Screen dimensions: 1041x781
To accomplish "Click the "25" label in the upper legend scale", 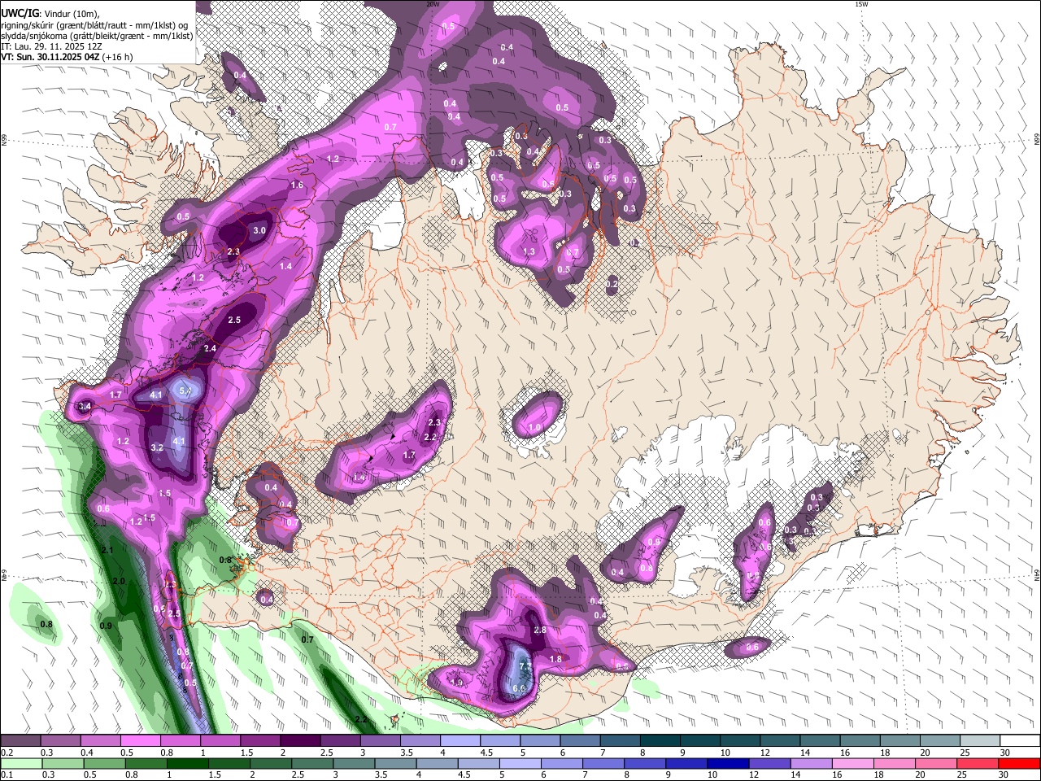I will (965, 753).
